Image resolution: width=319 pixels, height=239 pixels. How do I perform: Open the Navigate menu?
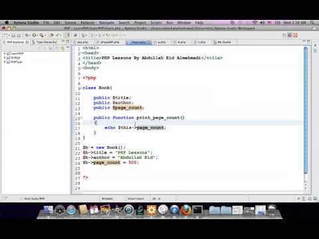tap(106, 23)
